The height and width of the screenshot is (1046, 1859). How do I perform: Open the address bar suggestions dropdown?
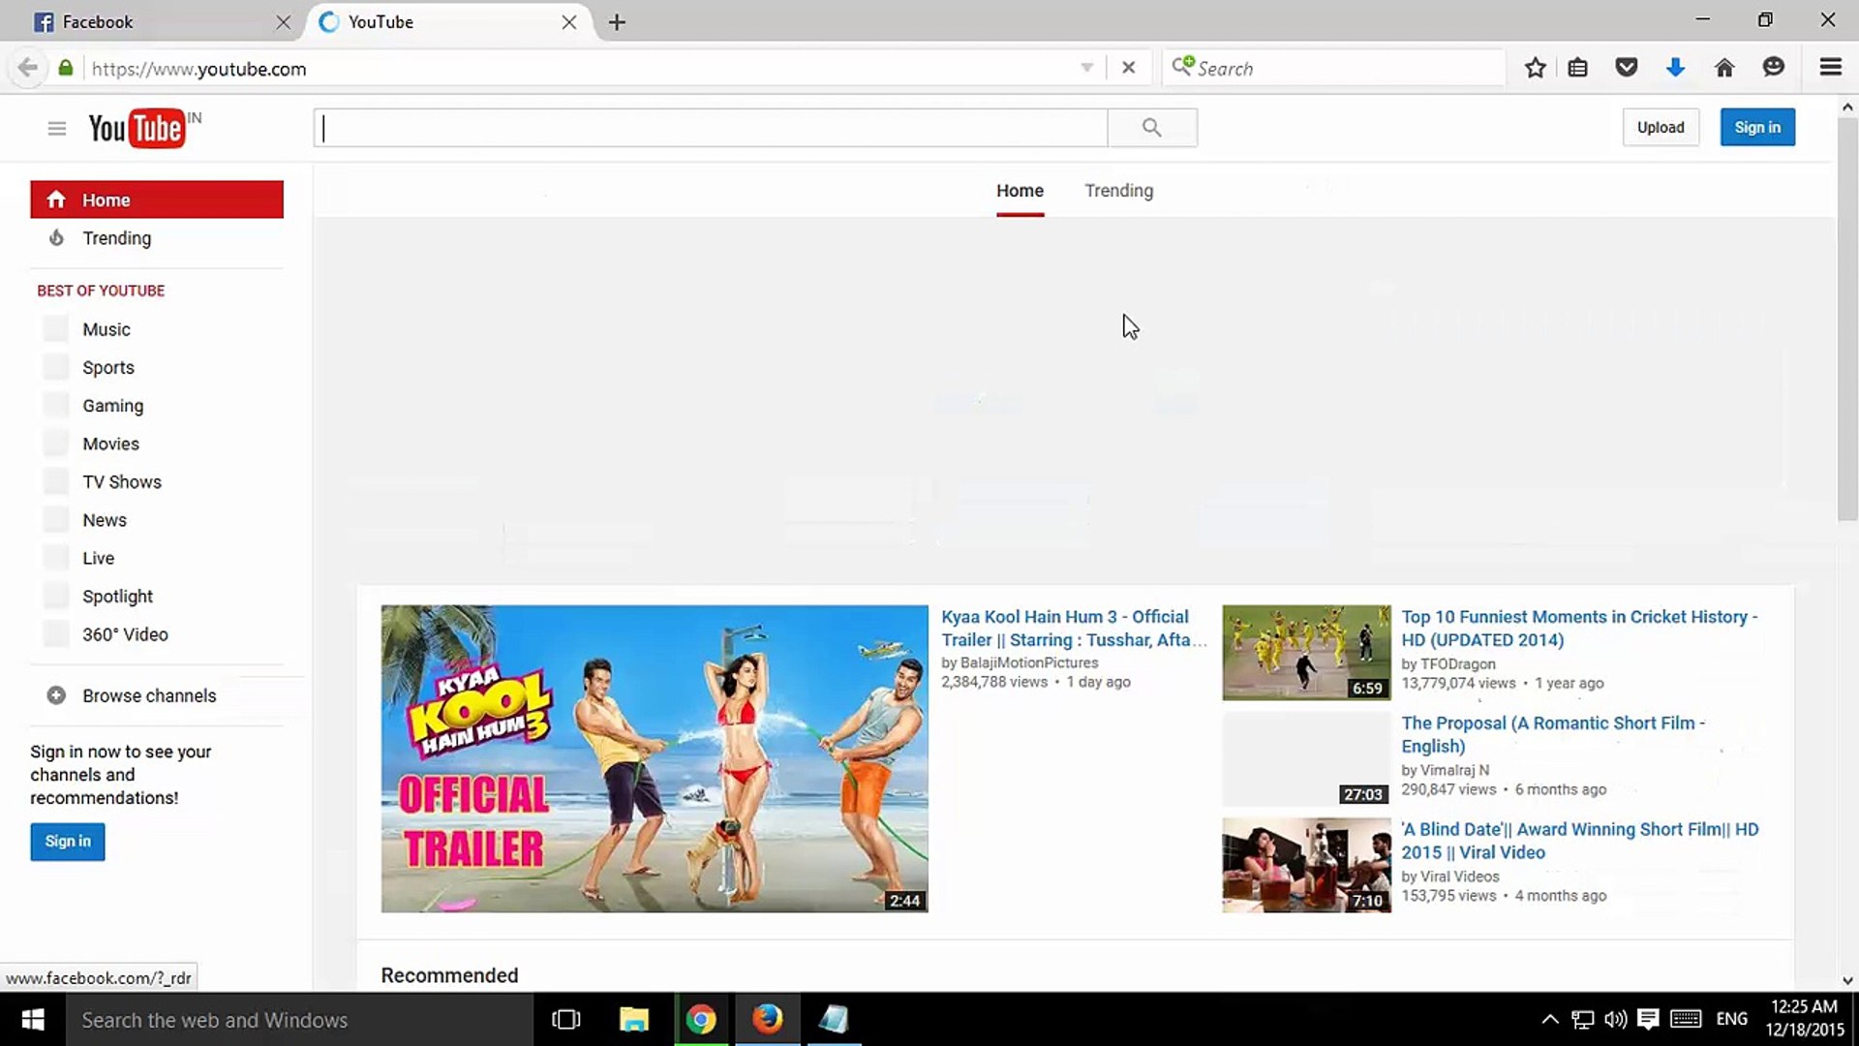point(1085,67)
